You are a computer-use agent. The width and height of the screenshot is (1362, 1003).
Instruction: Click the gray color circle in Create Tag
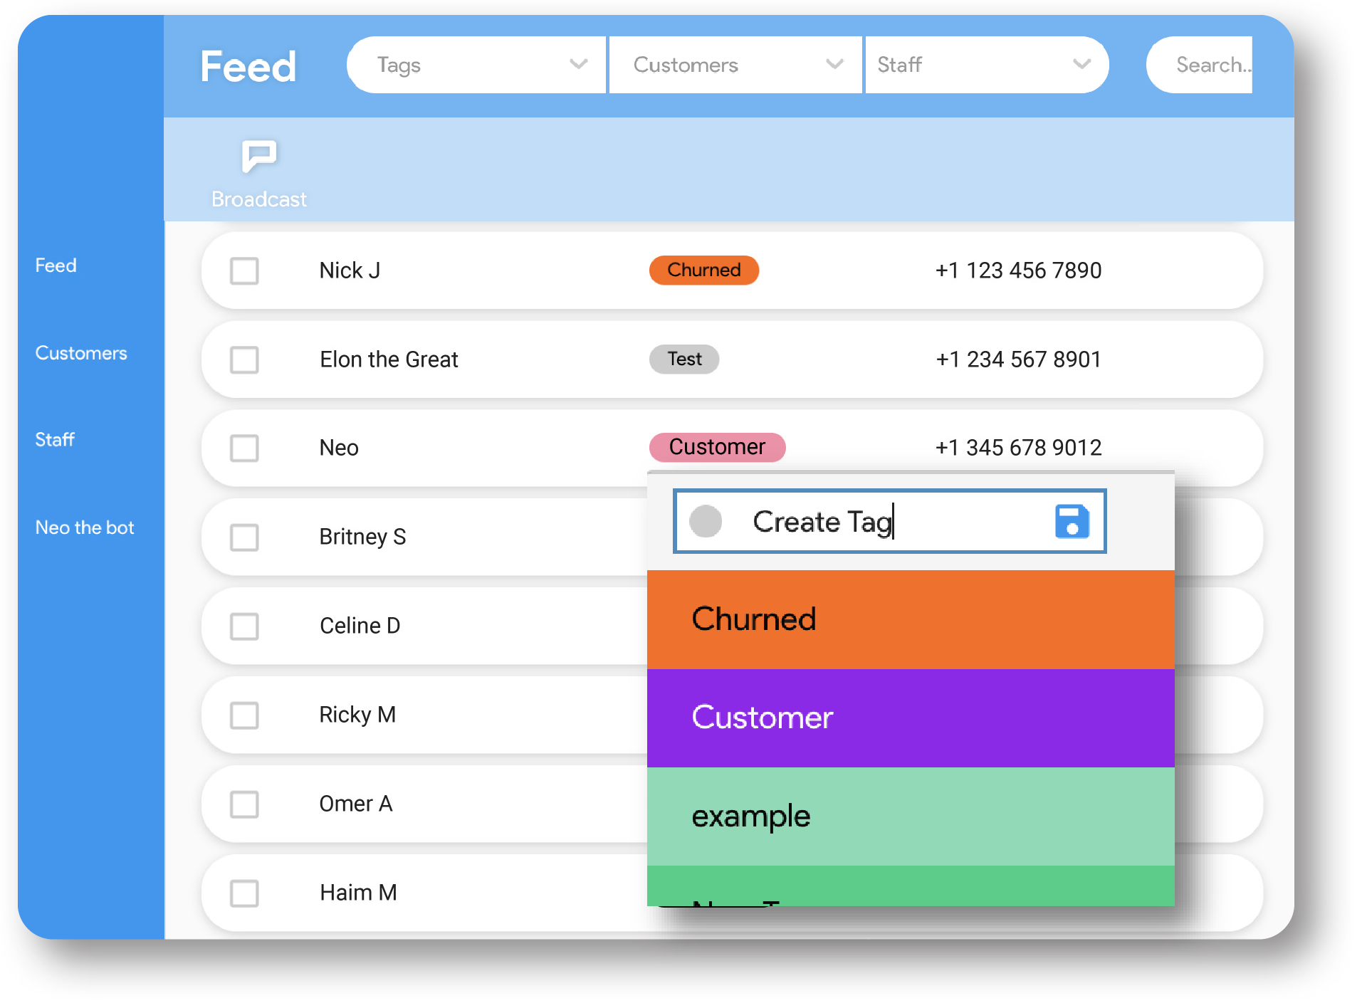706,521
